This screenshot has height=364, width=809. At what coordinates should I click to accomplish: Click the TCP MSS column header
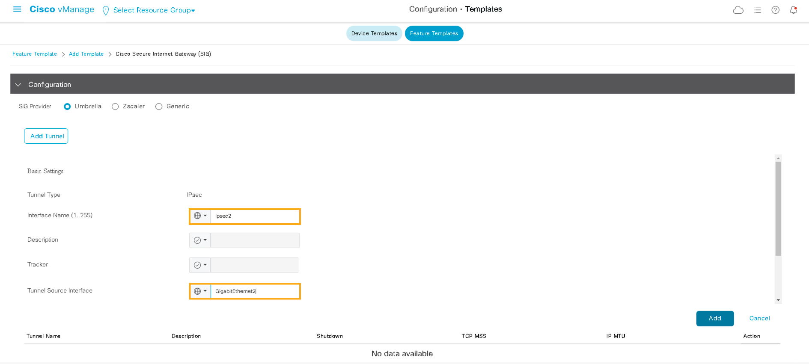[x=474, y=336]
